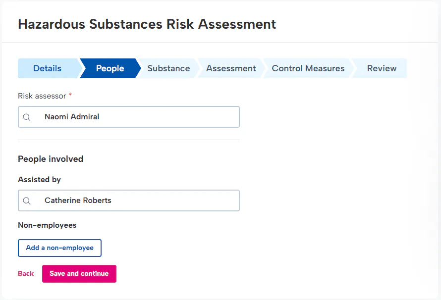441x300 pixels.
Task: Go to the Details step tab
Action: 48,68
